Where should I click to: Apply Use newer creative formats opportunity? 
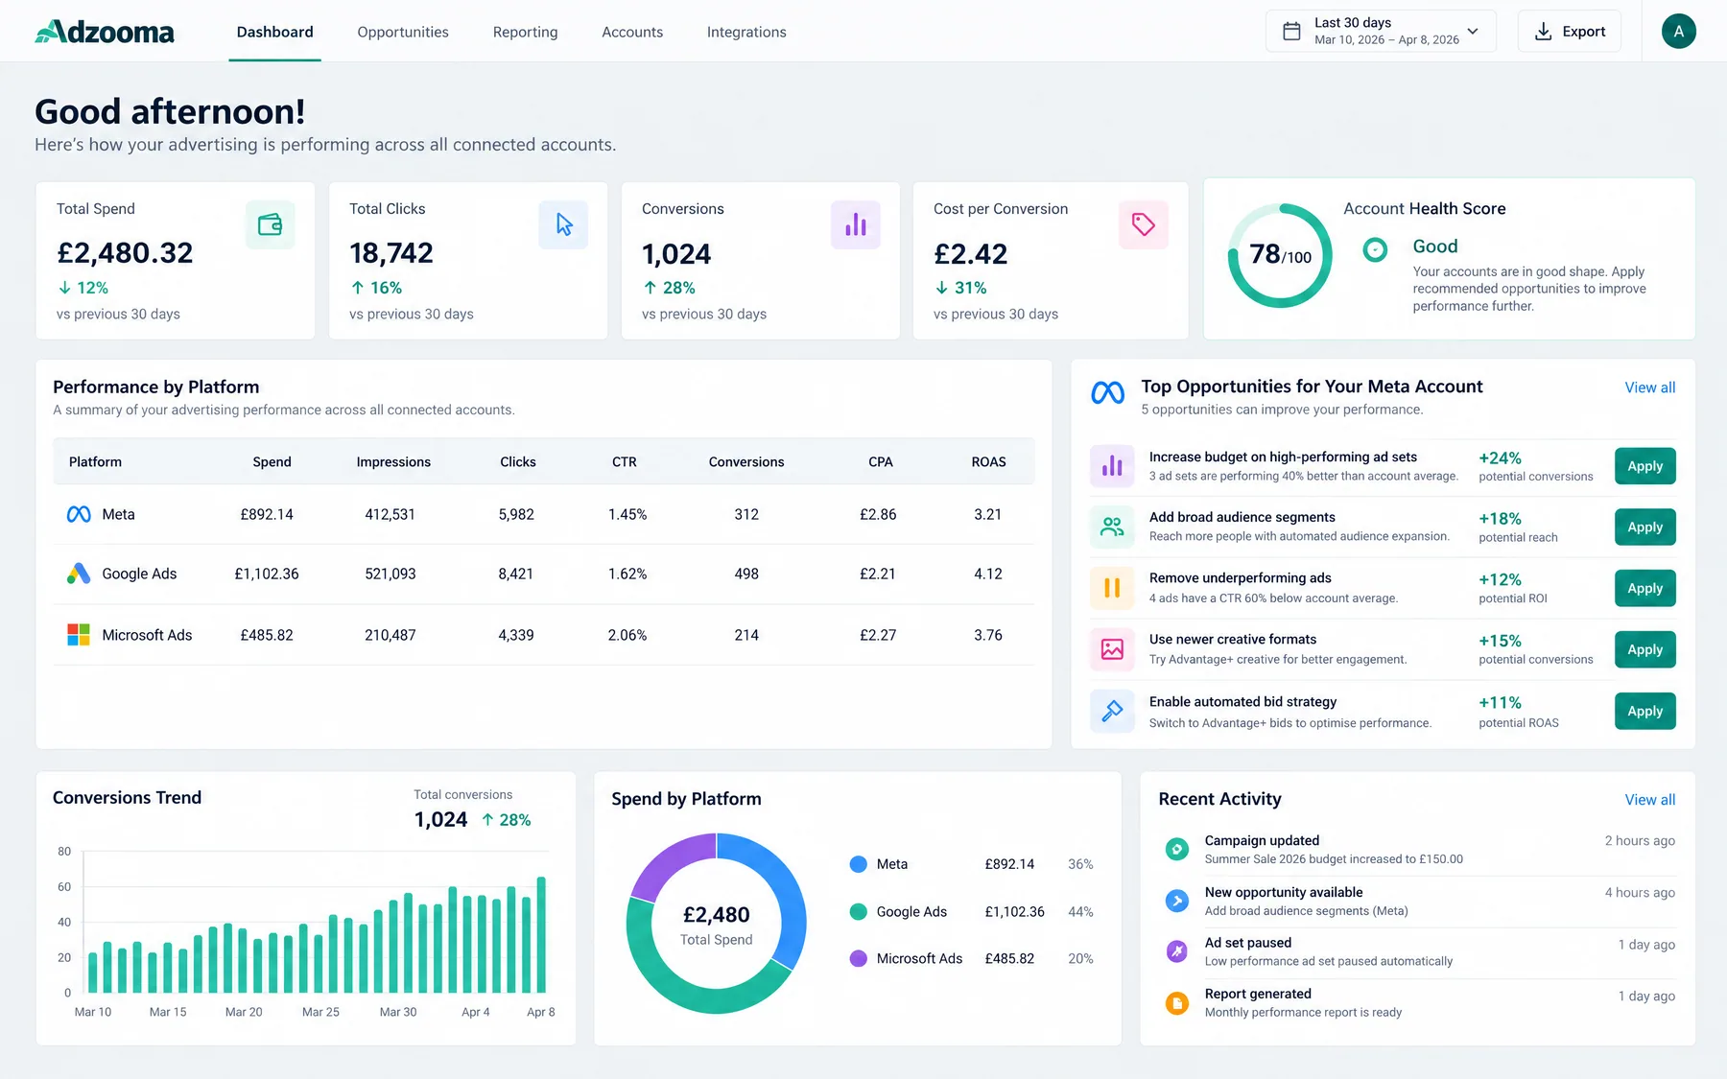pyautogui.click(x=1644, y=650)
